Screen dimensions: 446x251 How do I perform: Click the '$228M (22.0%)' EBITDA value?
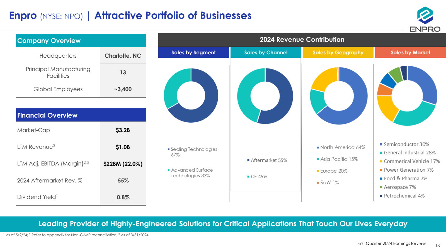click(x=123, y=164)
